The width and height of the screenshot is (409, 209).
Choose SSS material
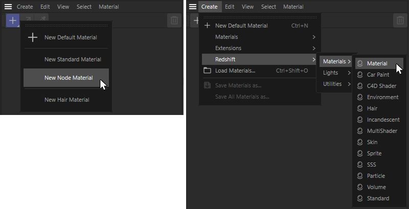pos(379,165)
